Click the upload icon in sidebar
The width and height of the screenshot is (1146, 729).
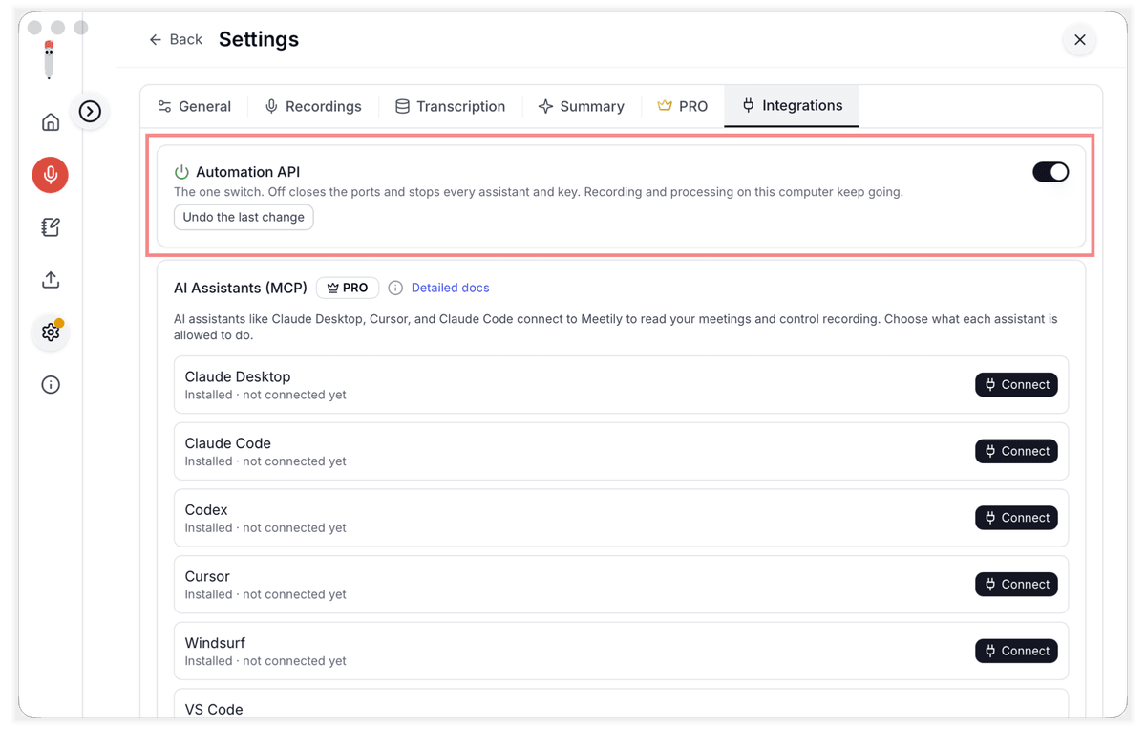[x=51, y=280]
